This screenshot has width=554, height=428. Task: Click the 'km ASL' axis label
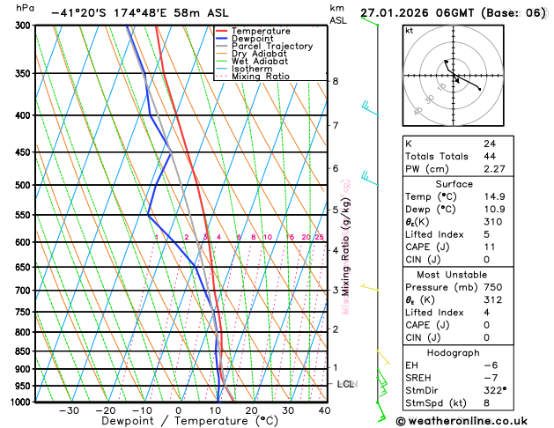pyautogui.click(x=338, y=14)
